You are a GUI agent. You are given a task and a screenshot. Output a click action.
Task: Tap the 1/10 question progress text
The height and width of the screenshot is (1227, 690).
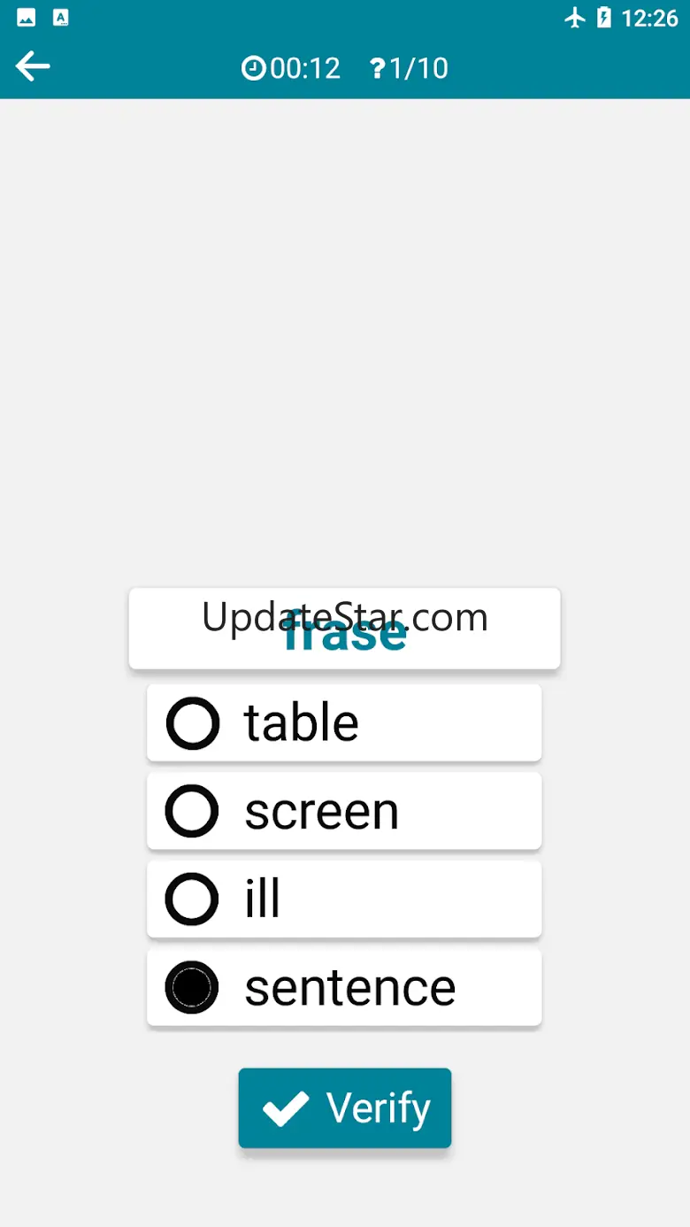tap(418, 68)
